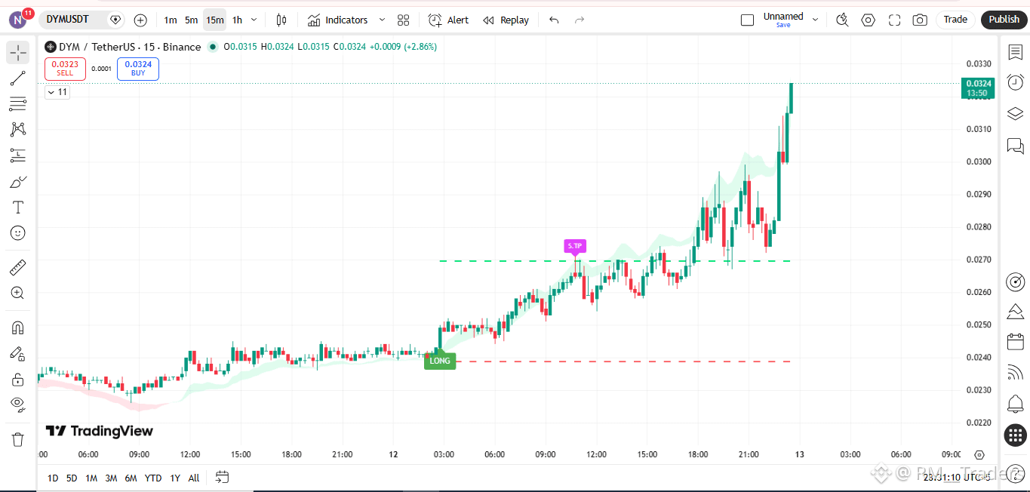
Task: Show All data range
Action: tap(194, 478)
